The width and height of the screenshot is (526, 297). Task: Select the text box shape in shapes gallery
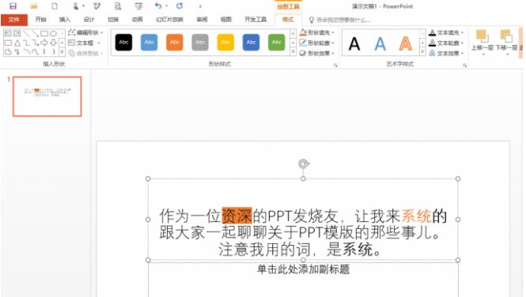8,33
